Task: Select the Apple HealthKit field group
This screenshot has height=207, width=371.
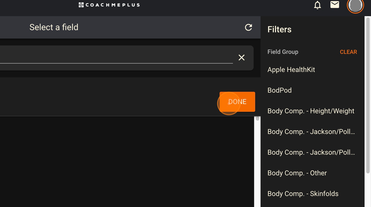Action: pyautogui.click(x=291, y=70)
